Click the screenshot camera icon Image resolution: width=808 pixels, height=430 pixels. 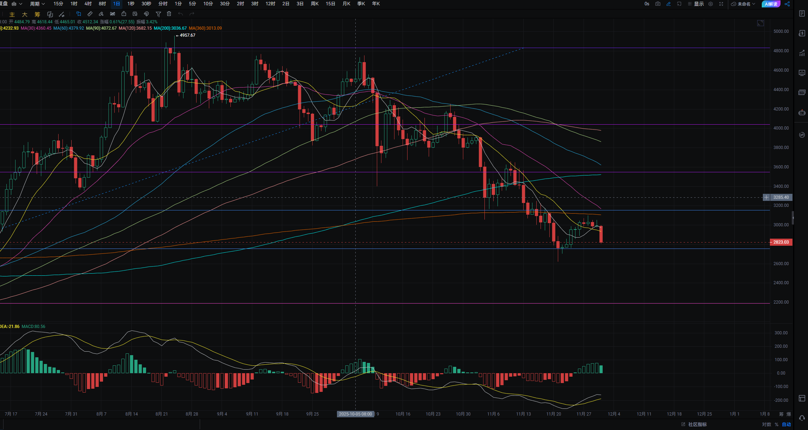pos(658,4)
